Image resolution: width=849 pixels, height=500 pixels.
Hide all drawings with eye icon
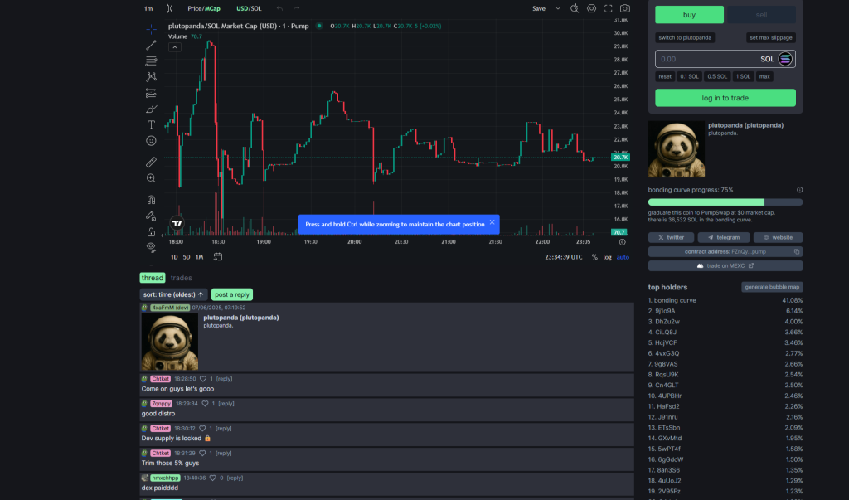(151, 248)
